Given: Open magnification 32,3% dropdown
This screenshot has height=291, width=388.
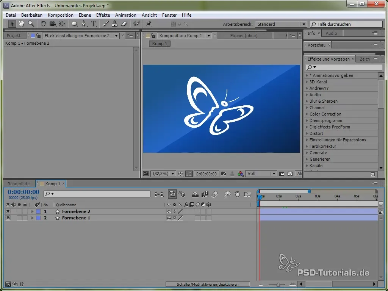Looking at the screenshot, I should coord(163,174).
